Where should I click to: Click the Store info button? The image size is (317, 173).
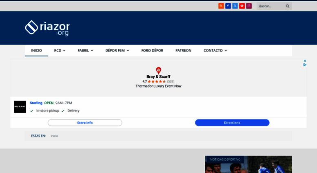point(85,123)
